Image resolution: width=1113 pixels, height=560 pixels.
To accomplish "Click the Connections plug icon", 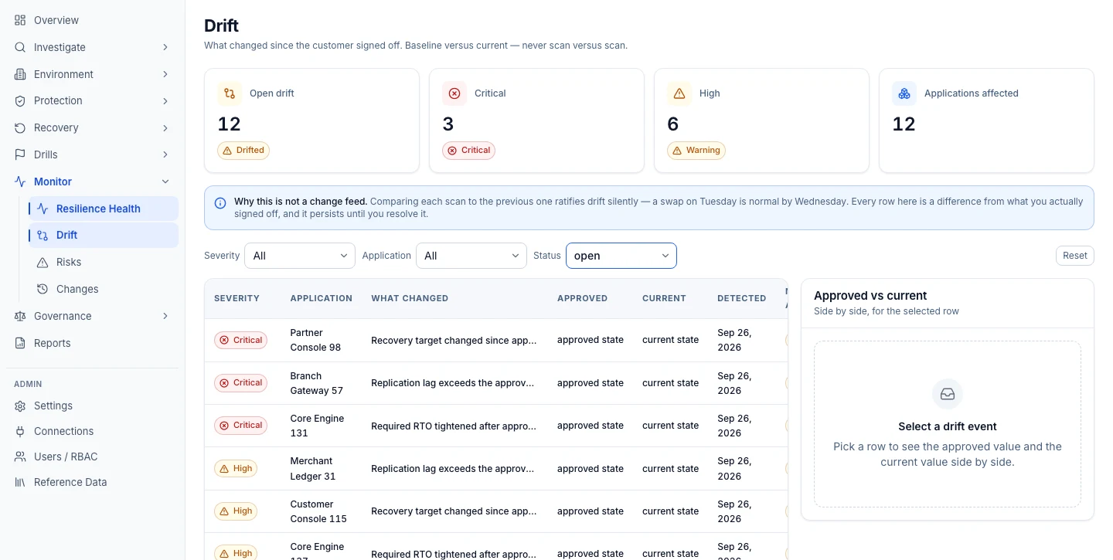I will pyautogui.click(x=20, y=431).
